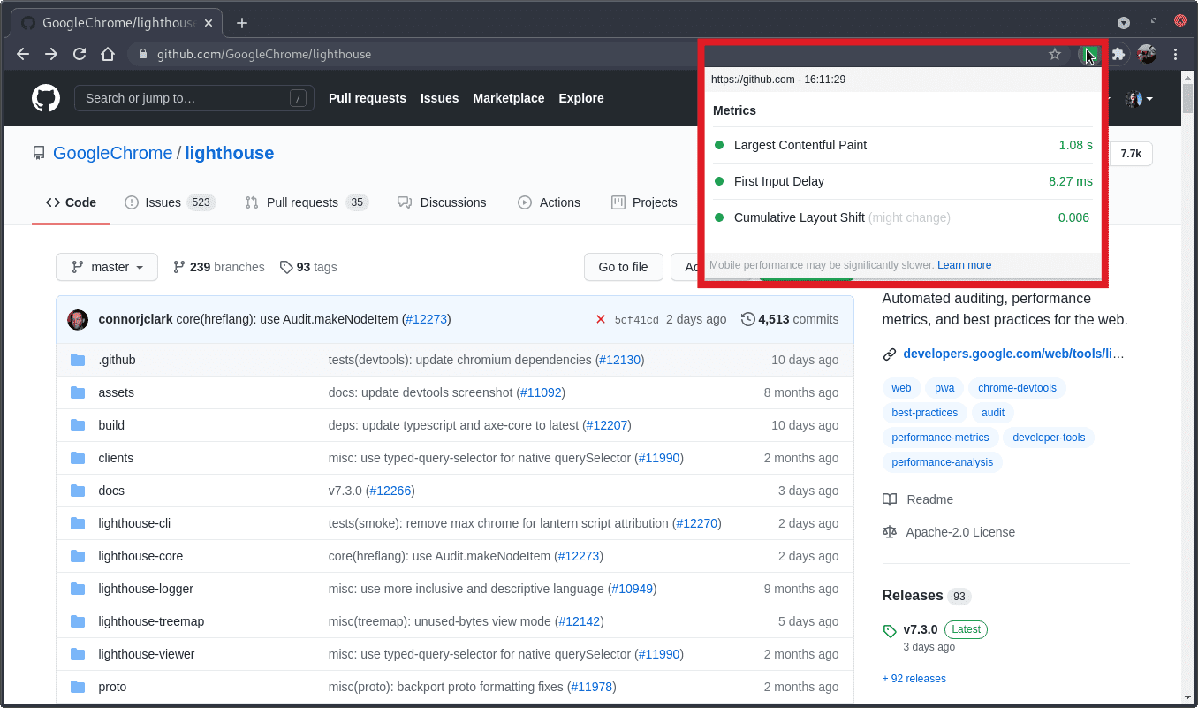1198x708 pixels.
Task: Click Learn more in Web Vitals popup
Action: (x=964, y=265)
